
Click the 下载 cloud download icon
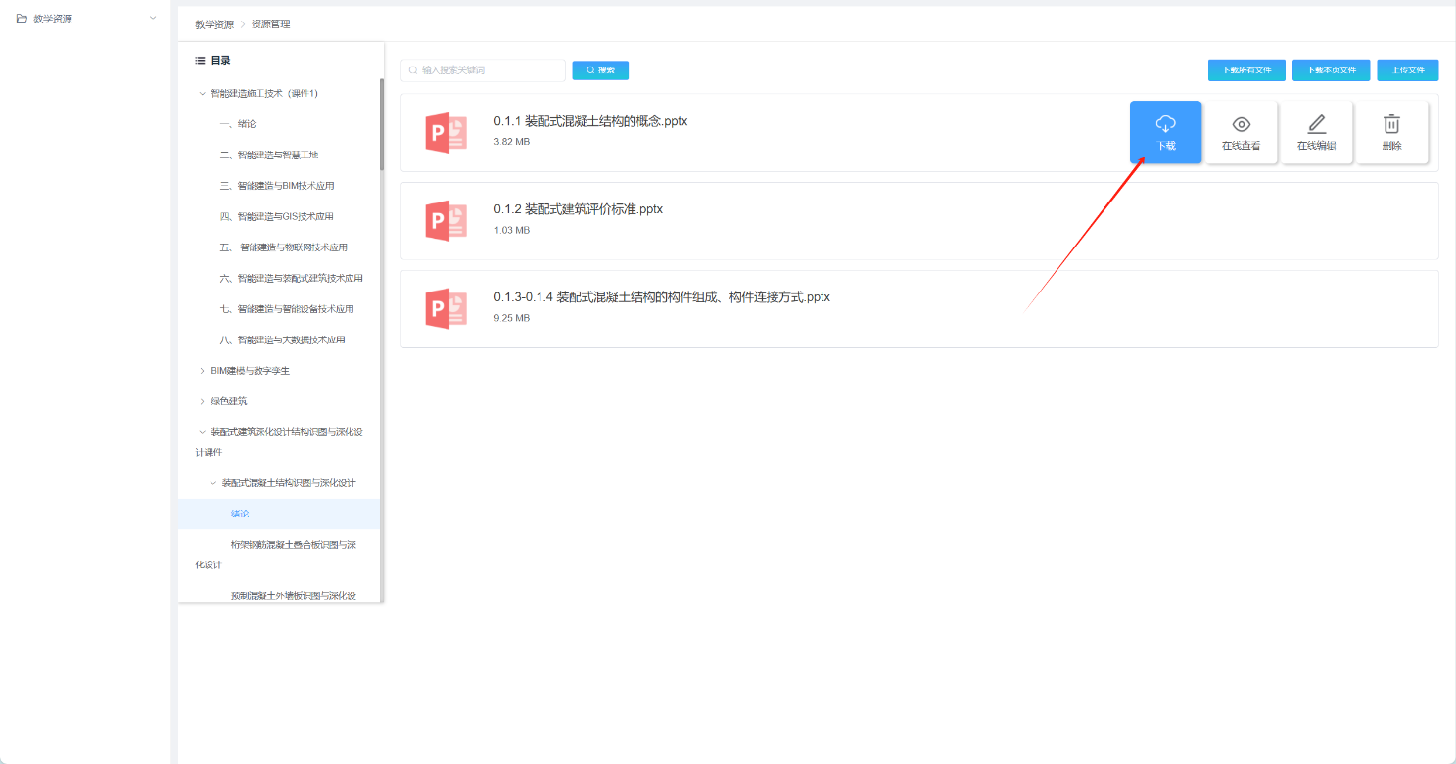click(x=1165, y=124)
